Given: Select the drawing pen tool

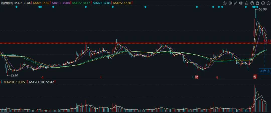Looking at the screenshot, I should (235, 3).
